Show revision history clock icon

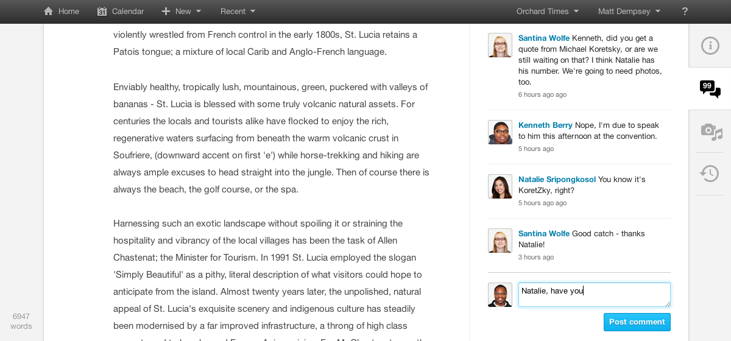tap(710, 174)
